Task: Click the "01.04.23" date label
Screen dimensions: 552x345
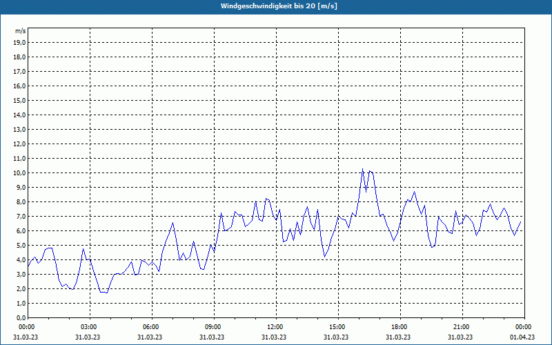Action: point(522,337)
